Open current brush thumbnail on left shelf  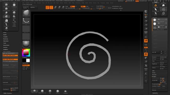pyautogui.click(x=26, y=13)
